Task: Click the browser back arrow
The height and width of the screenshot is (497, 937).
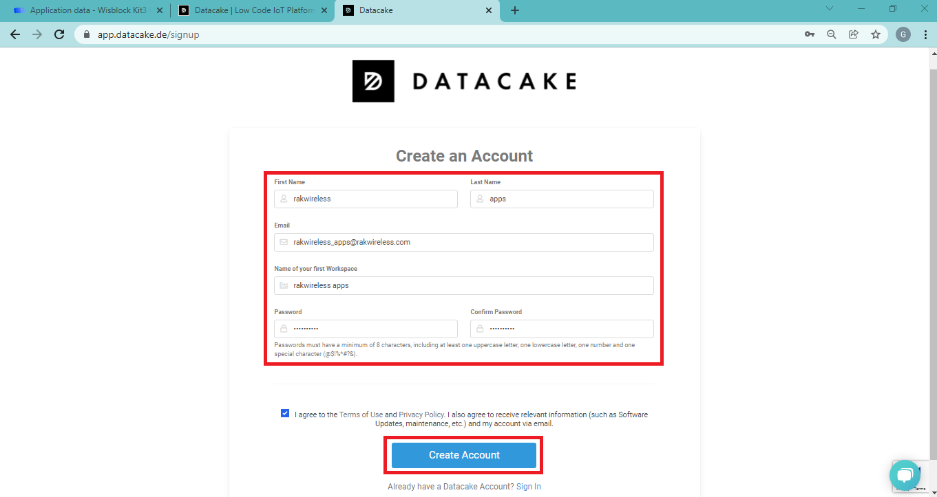Action: [x=15, y=34]
